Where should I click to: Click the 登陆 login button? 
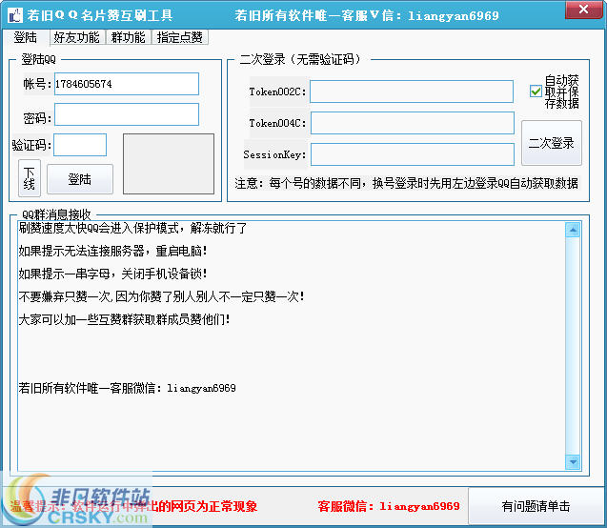(80, 179)
